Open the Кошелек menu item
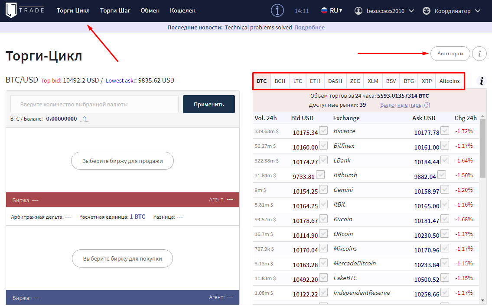Image resolution: width=492 pixels, height=306 pixels. coord(182,11)
